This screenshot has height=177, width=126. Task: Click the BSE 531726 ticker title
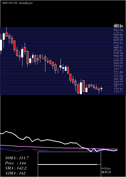point(10,3)
